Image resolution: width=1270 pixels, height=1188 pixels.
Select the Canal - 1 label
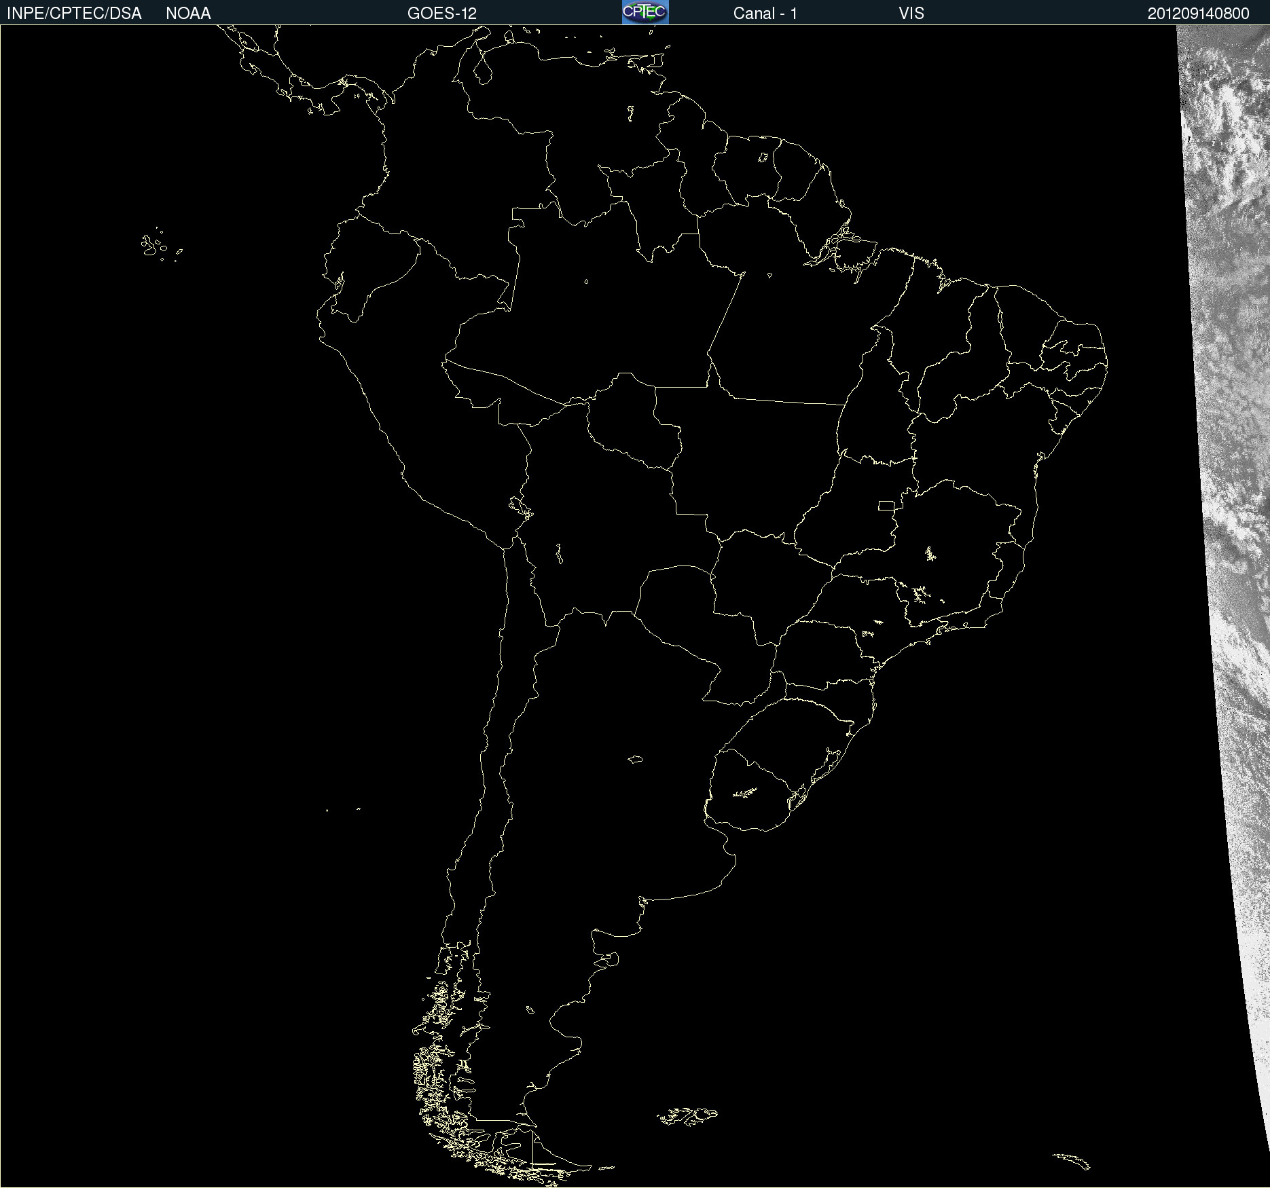point(765,14)
